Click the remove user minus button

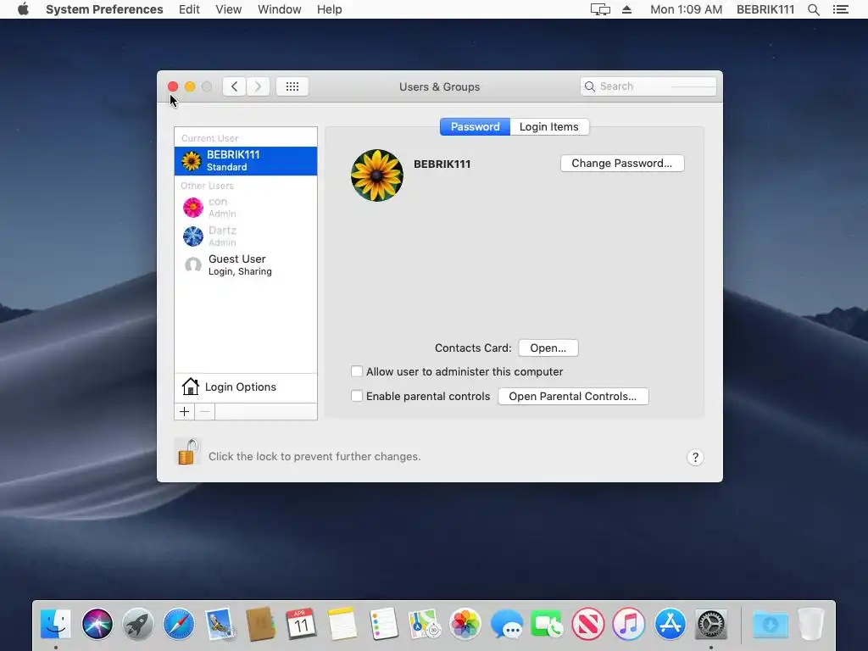pyautogui.click(x=205, y=411)
